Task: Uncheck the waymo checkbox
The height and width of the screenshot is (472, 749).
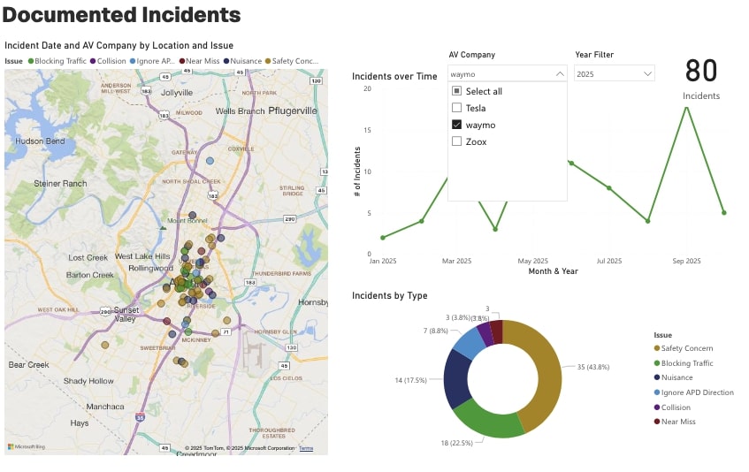Action: click(457, 125)
